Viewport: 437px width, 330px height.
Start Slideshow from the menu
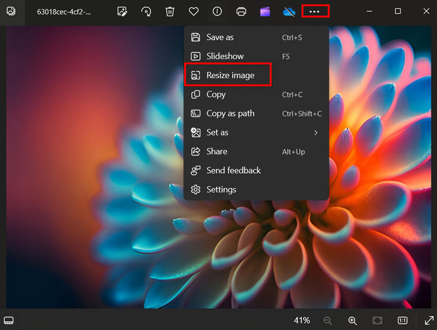point(225,56)
